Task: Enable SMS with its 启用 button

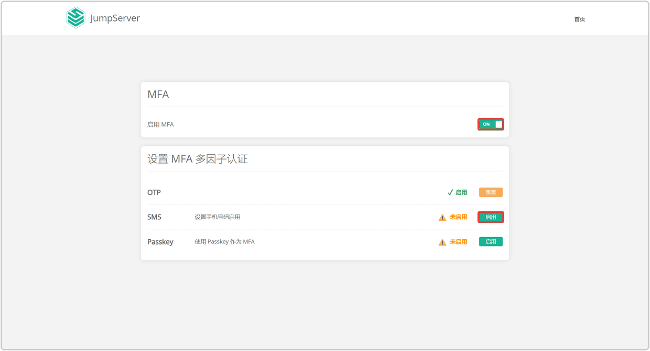Action: 491,217
